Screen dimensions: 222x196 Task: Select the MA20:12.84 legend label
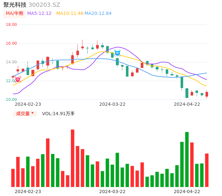(x=98, y=14)
